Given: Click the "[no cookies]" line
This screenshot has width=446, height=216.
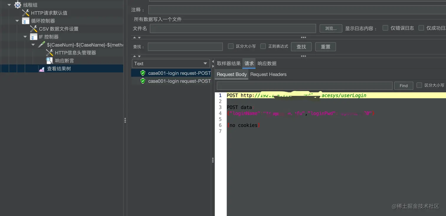Looking at the screenshot, I should coord(243,125).
